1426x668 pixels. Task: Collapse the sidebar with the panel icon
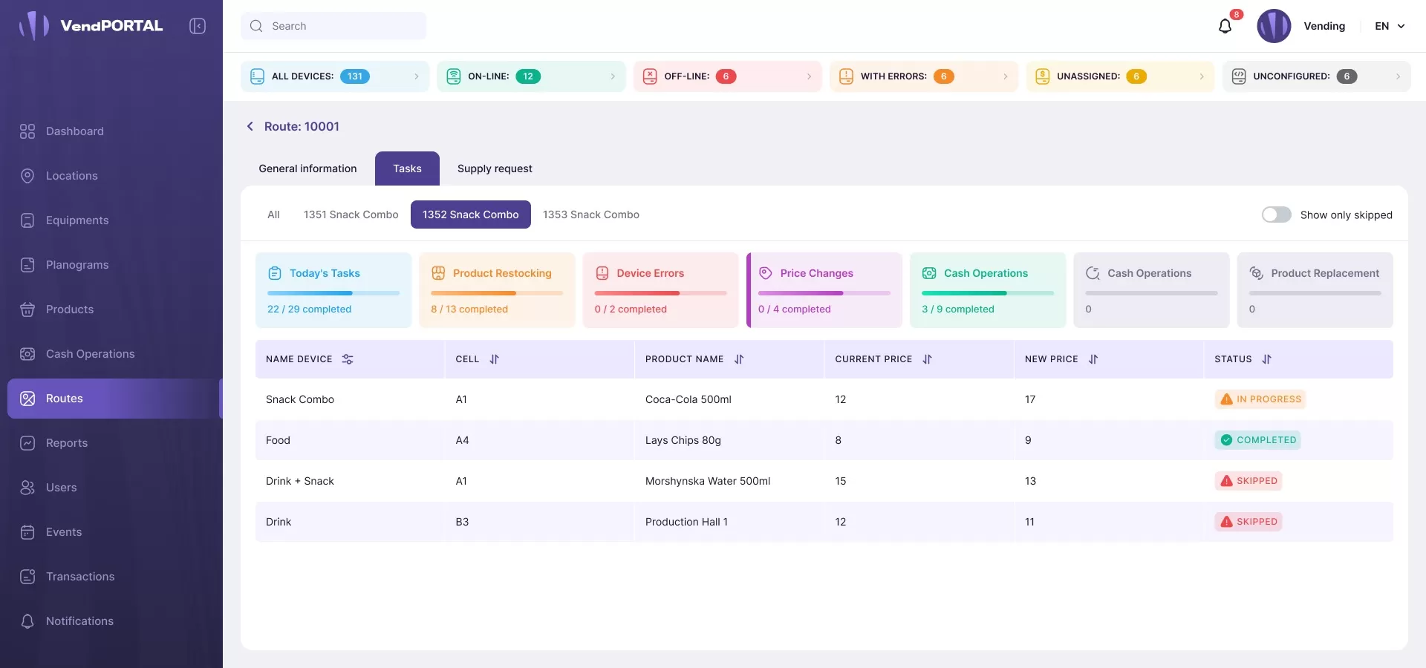(198, 26)
